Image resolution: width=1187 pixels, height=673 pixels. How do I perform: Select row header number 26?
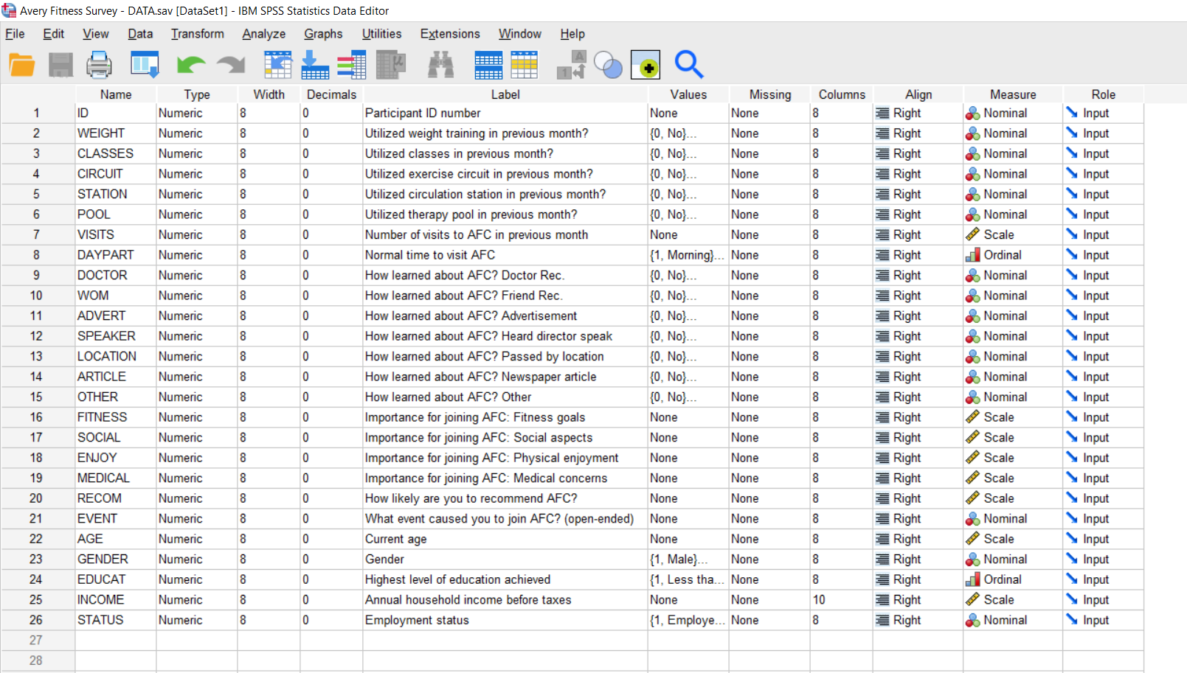click(x=36, y=620)
